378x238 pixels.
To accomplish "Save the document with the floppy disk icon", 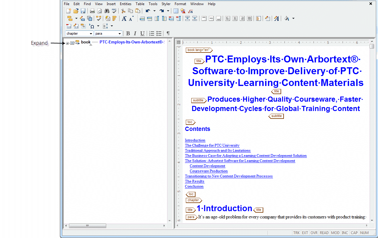I will point(83,11).
